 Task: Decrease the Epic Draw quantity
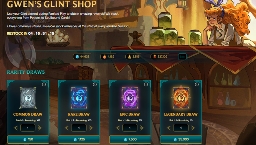pyautogui.click(x=118, y=128)
